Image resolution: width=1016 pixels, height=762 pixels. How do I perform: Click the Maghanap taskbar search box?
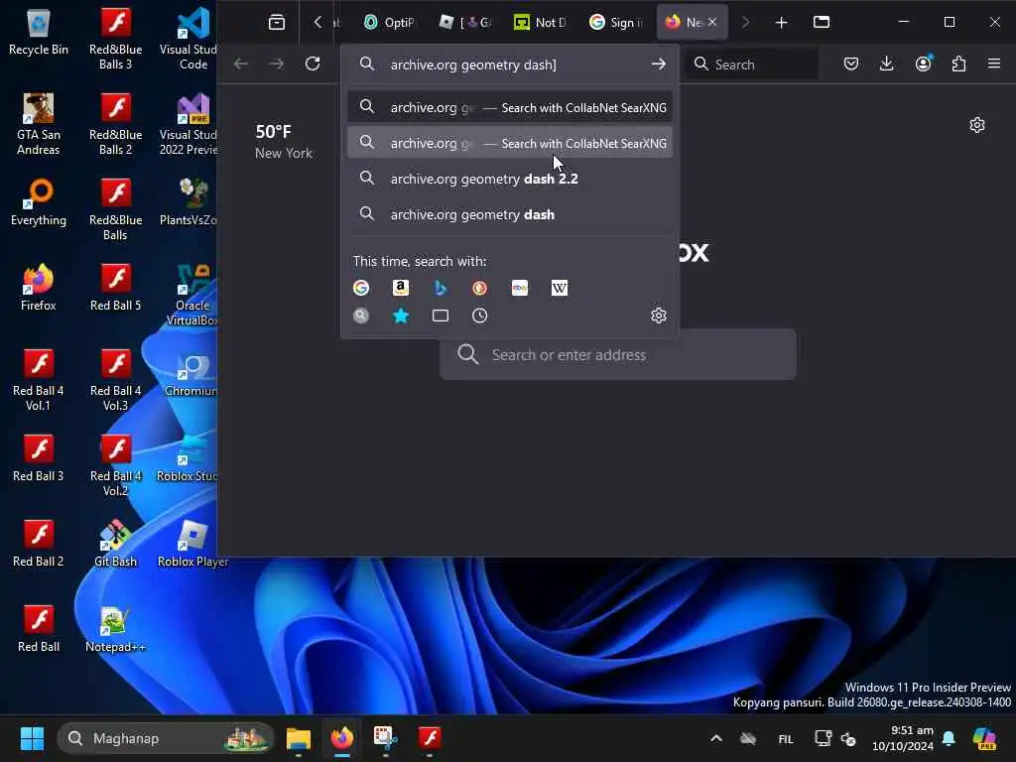pos(166,738)
